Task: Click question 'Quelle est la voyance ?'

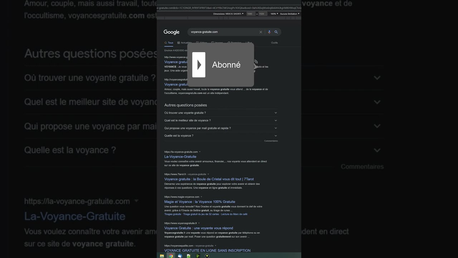Action: (179, 136)
